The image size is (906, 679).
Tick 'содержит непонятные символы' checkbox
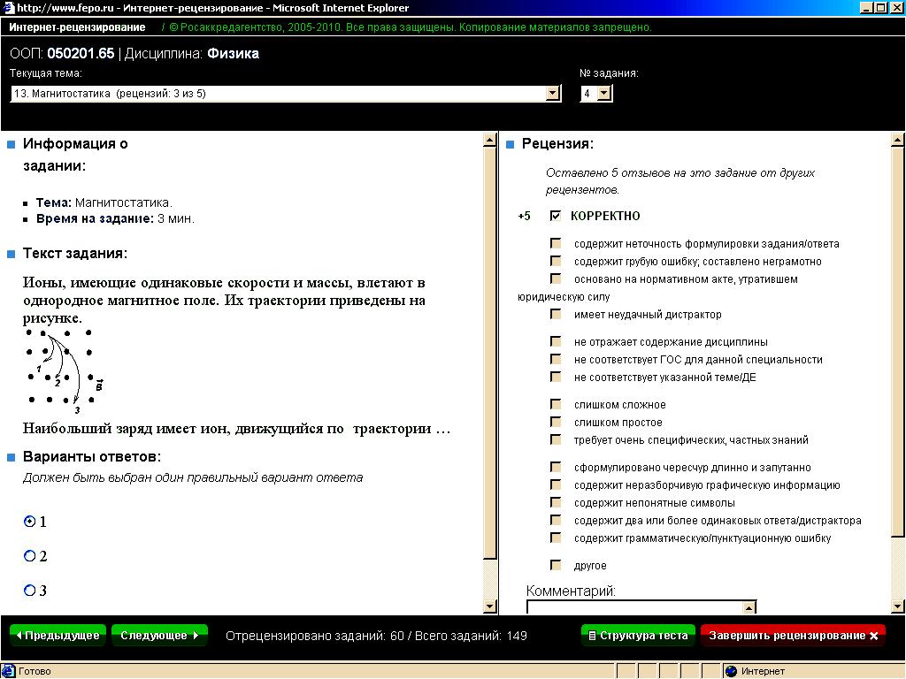556,502
